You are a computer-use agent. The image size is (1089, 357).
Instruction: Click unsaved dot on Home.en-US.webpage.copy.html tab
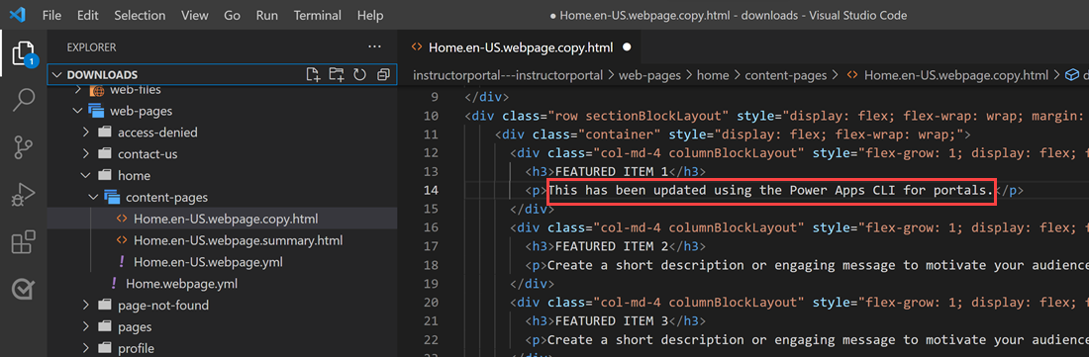[x=627, y=47]
